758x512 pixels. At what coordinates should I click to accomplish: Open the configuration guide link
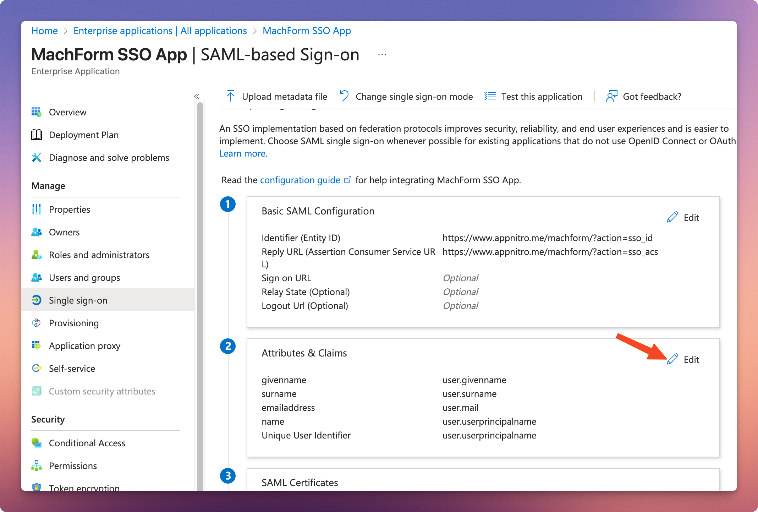[x=300, y=180]
